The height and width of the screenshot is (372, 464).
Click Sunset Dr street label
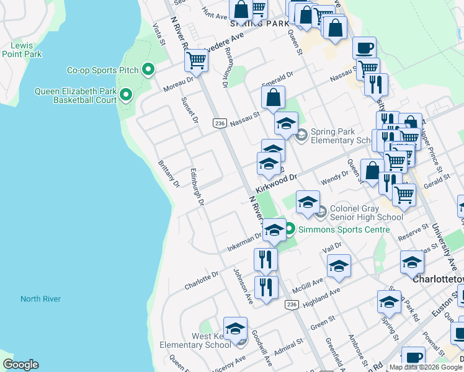pos(190,110)
